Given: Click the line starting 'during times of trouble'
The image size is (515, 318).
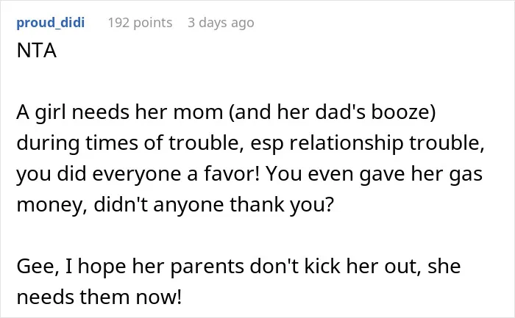Looking at the screenshot, I should tap(250, 143).
